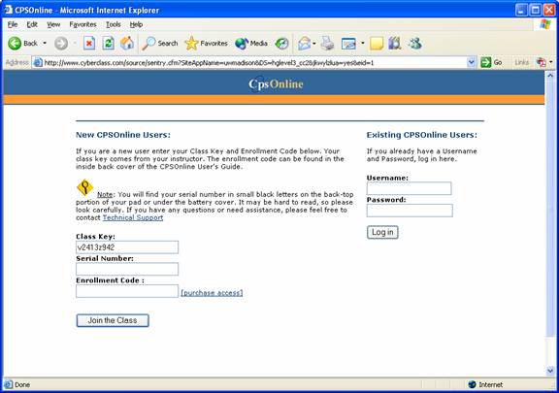559x393 pixels.
Task: Stop page loading with red X icon
Action: tap(89, 44)
